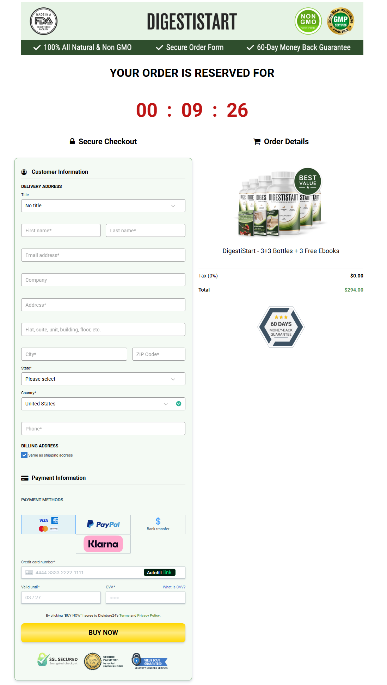Image resolution: width=387 pixels, height=685 pixels.
Task: Toggle Same as shipping address checkbox
Action: (x=24, y=455)
